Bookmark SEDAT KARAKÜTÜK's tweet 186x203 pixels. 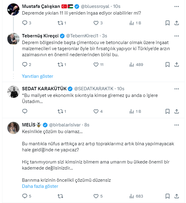[167, 111]
